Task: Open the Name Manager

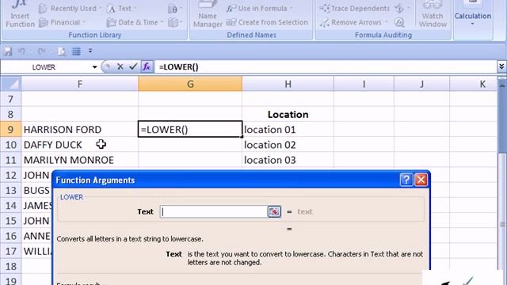Action: [208, 14]
